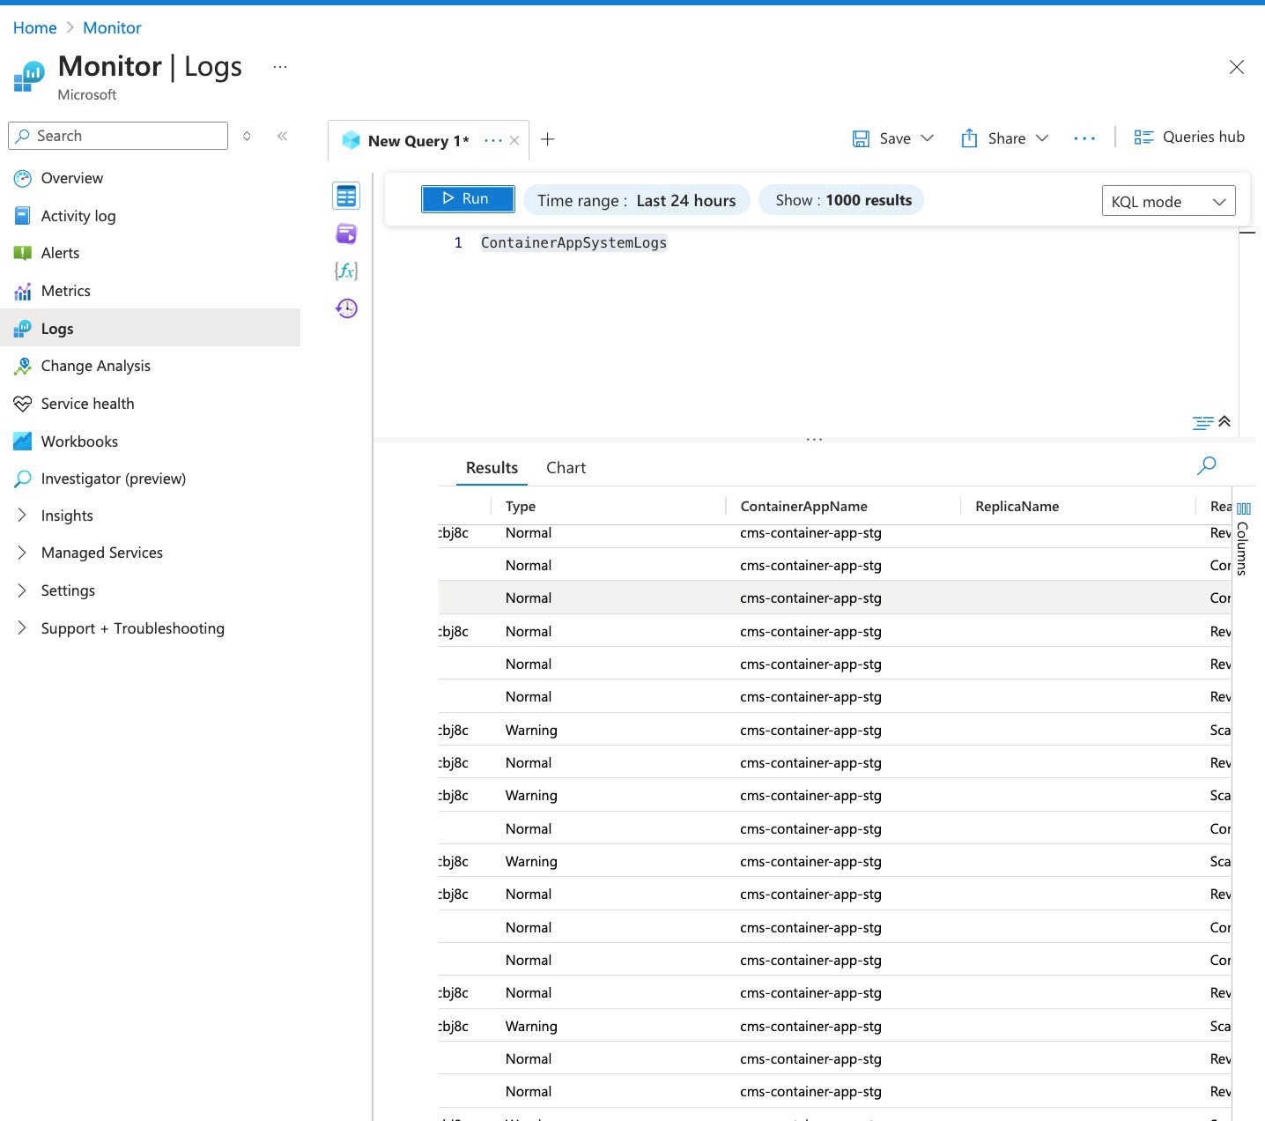Open the saved queries panel icon
The height and width of the screenshot is (1121, 1265).
(346, 234)
